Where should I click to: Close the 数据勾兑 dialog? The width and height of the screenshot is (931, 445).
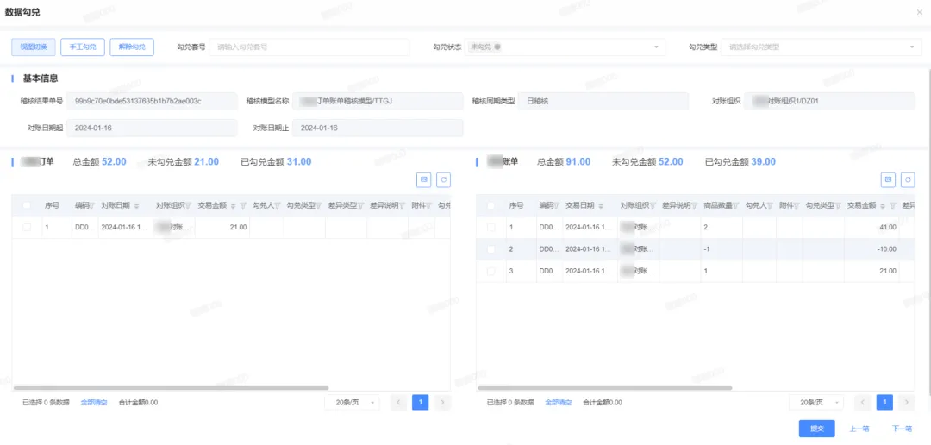[921, 12]
